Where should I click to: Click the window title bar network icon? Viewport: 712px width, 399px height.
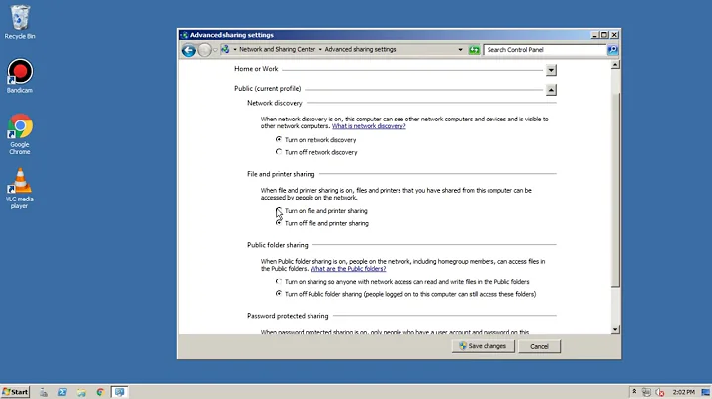[184, 35]
